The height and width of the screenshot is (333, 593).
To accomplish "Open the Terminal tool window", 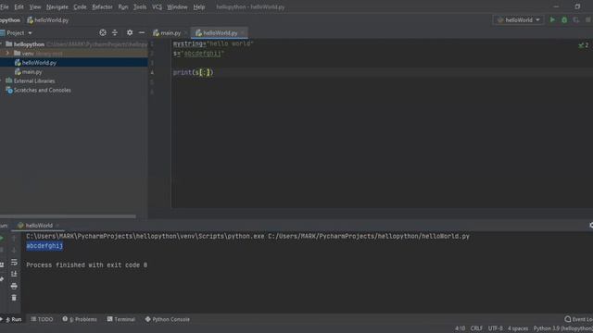I will click(121, 319).
